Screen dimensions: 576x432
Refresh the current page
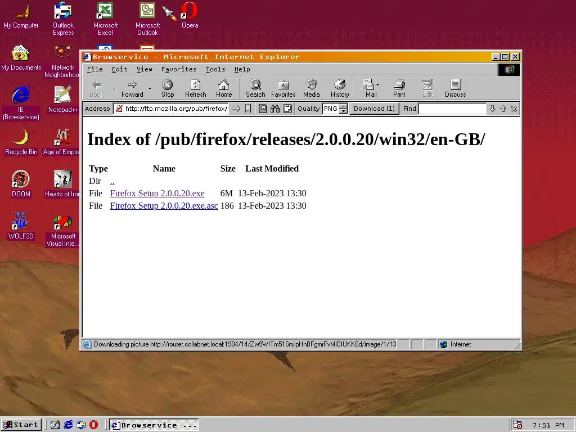click(x=195, y=88)
